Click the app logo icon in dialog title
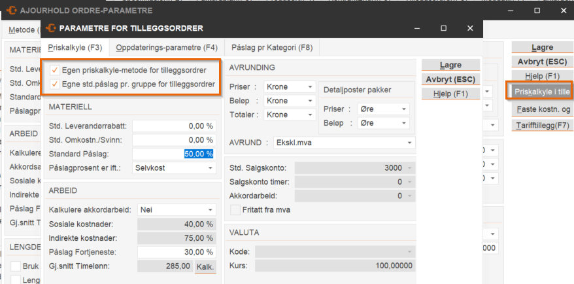 pos(51,28)
